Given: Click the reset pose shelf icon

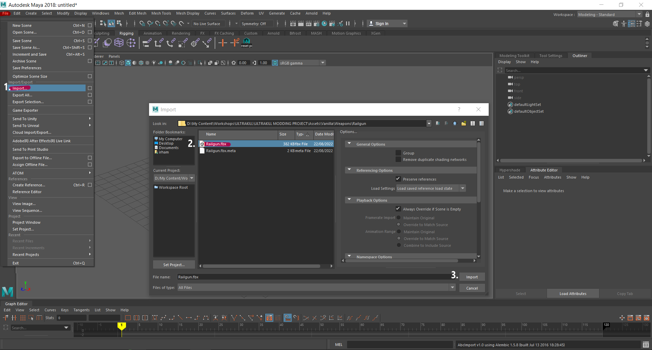Looking at the screenshot, I should pyautogui.click(x=247, y=43).
